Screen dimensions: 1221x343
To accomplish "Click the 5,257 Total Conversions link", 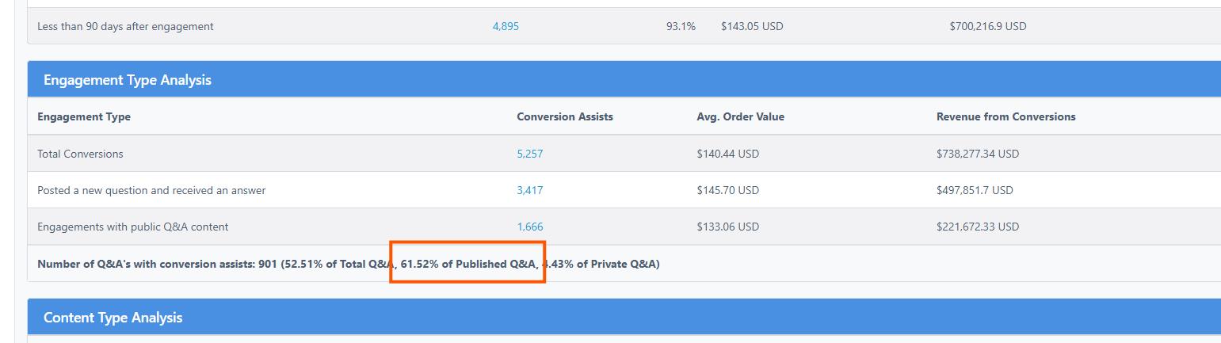I will [x=530, y=154].
